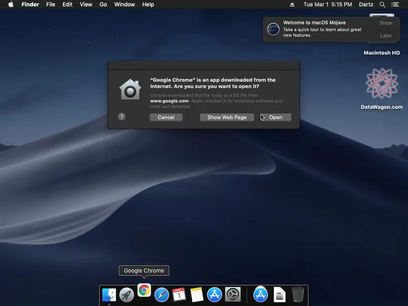Image resolution: width=408 pixels, height=306 pixels.
Task: Open the Apple menu
Action: [x=11, y=4]
